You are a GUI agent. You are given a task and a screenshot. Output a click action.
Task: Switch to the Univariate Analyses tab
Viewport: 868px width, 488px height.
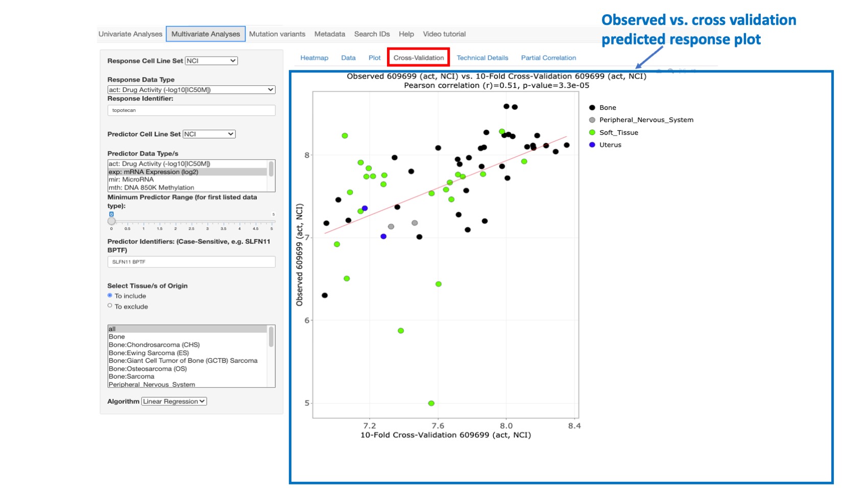130,34
